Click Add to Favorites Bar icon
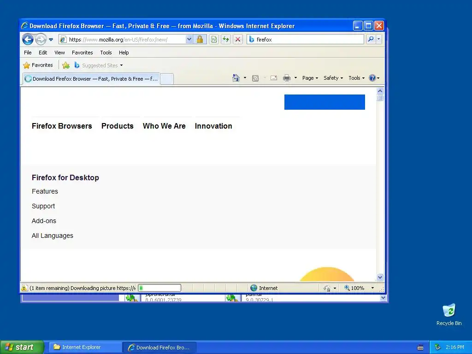Image resolution: width=472 pixels, height=354 pixels. (65, 65)
